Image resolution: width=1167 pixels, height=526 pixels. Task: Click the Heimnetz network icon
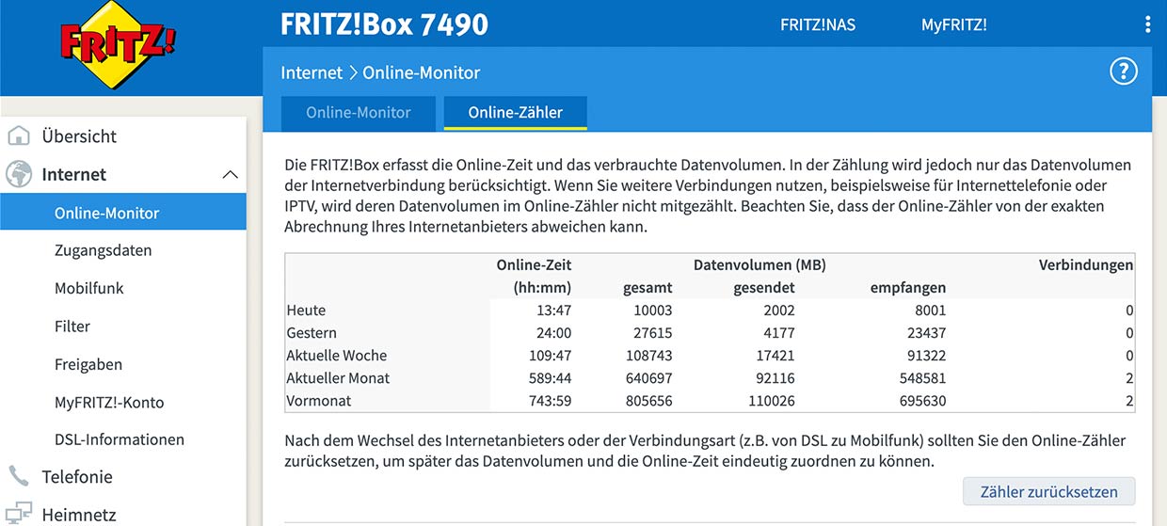pos(19,515)
